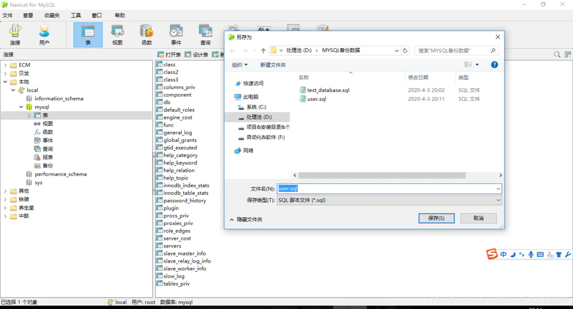573x309 pixels.
Task: Click Back arrow in Save As dialog
Action: point(233,51)
